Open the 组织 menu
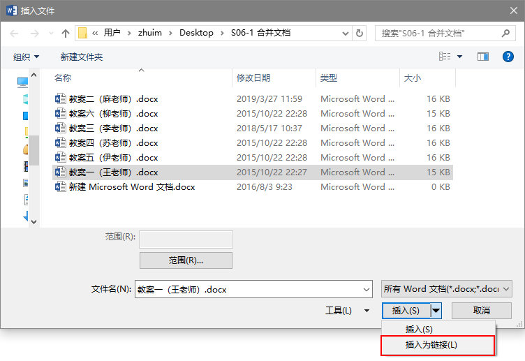The width and height of the screenshot is (525, 361). coord(26,57)
